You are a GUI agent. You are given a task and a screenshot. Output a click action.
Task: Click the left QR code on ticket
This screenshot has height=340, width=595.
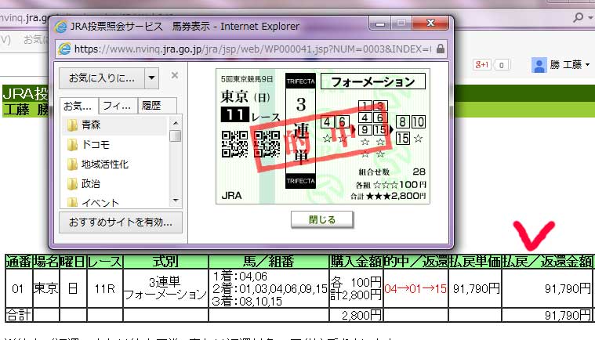pyautogui.click(x=235, y=144)
